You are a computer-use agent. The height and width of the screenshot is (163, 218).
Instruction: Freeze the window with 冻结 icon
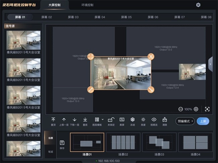[x=132, y=120]
